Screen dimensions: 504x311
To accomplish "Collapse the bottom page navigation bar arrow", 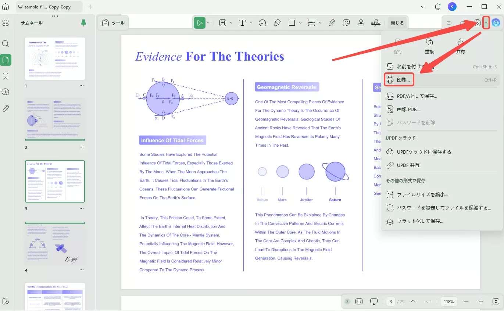I will point(347,301).
